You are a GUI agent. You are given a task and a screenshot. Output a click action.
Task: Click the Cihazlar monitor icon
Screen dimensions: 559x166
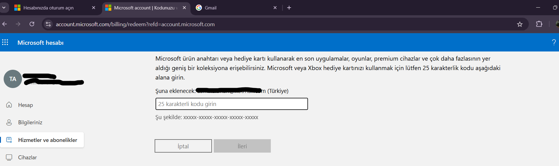[9, 157]
